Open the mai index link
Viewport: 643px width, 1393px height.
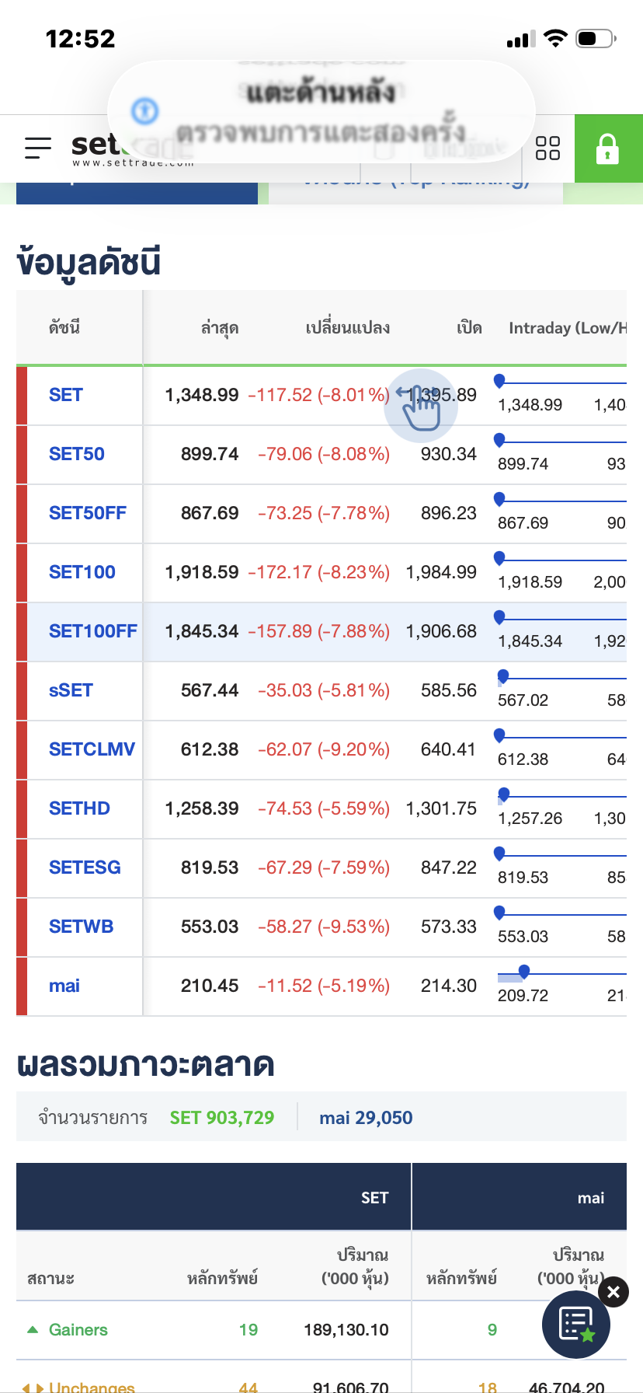click(64, 986)
